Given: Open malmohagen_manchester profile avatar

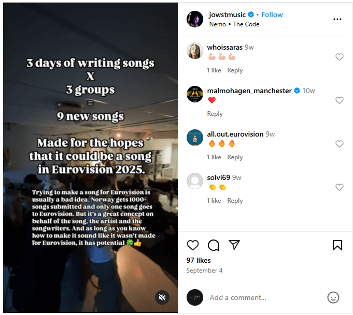Looking at the screenshot, I should [195, 94].
